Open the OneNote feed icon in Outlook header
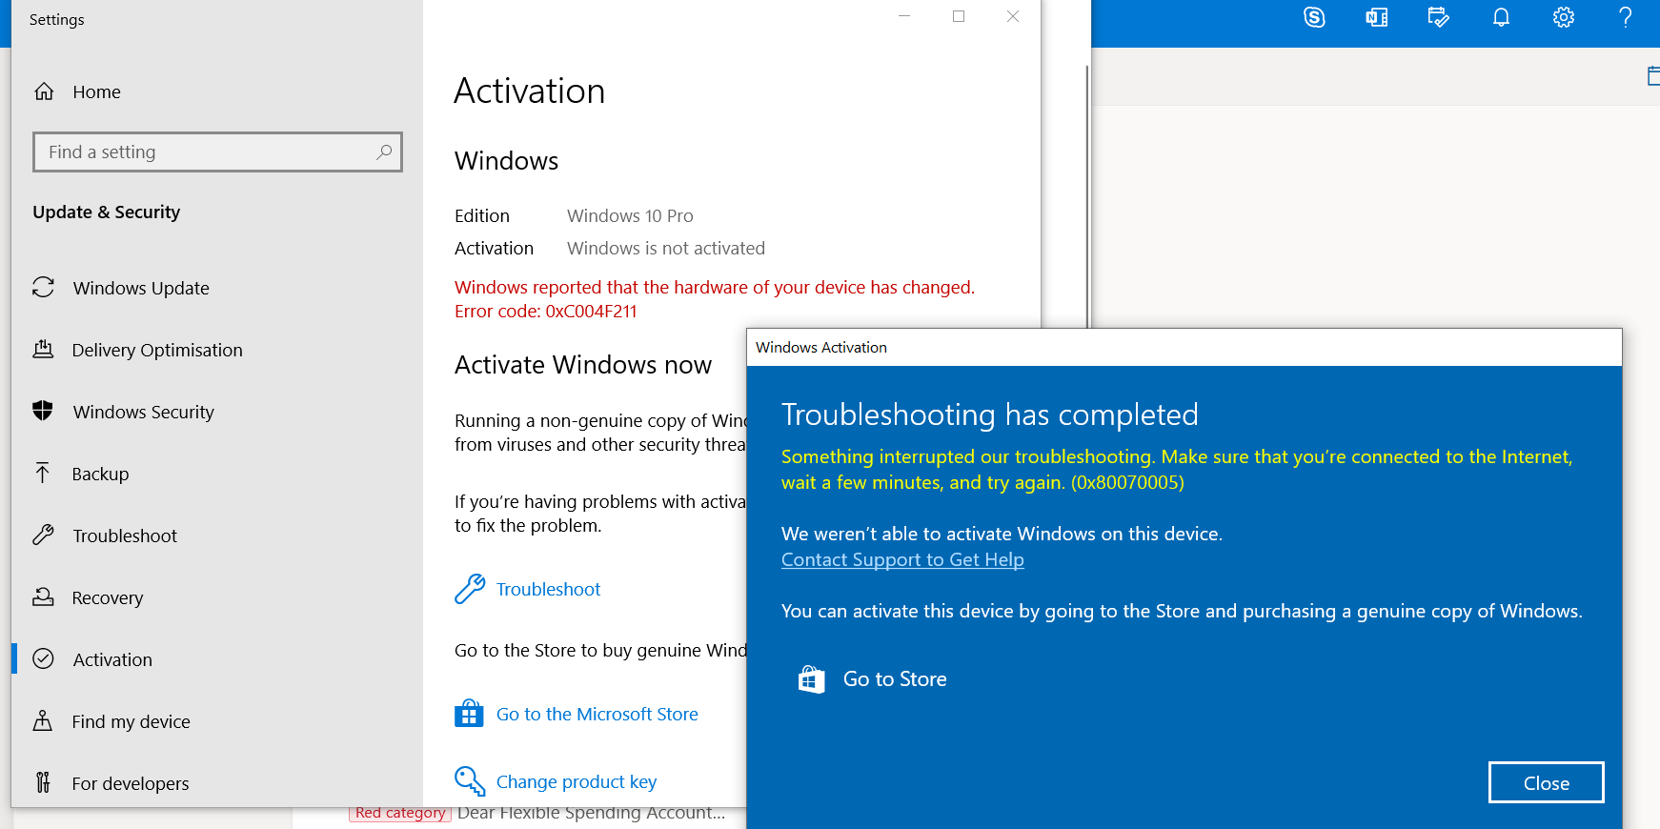Image resolution: width=1660 pixels, height=829 pixels. (1376, 17)
